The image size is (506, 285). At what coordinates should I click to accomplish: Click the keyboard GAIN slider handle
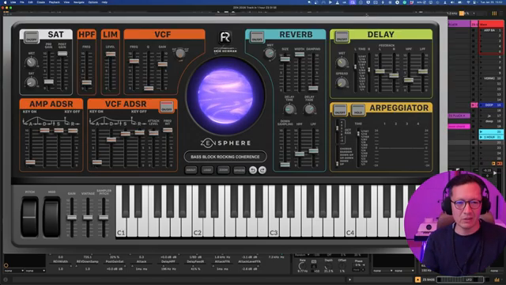click(x=72, y=217)
